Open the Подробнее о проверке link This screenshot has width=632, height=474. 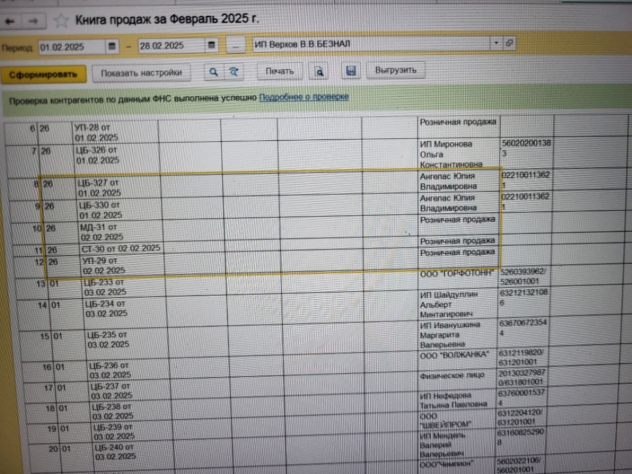point(304,97)
